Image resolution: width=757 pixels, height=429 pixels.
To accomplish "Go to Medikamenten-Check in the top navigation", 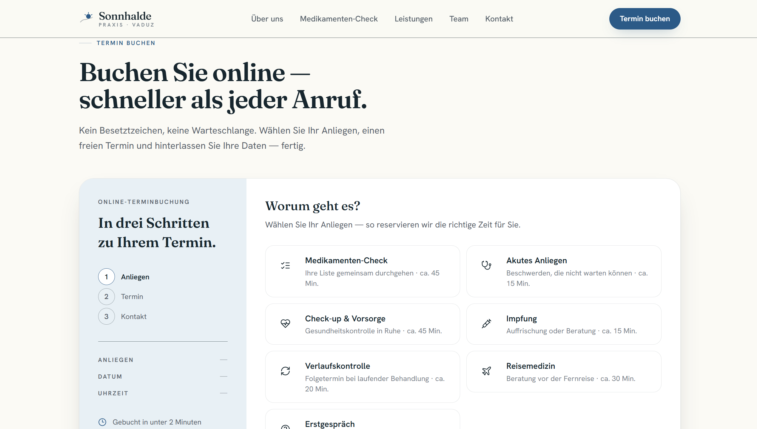I will 339,19.
